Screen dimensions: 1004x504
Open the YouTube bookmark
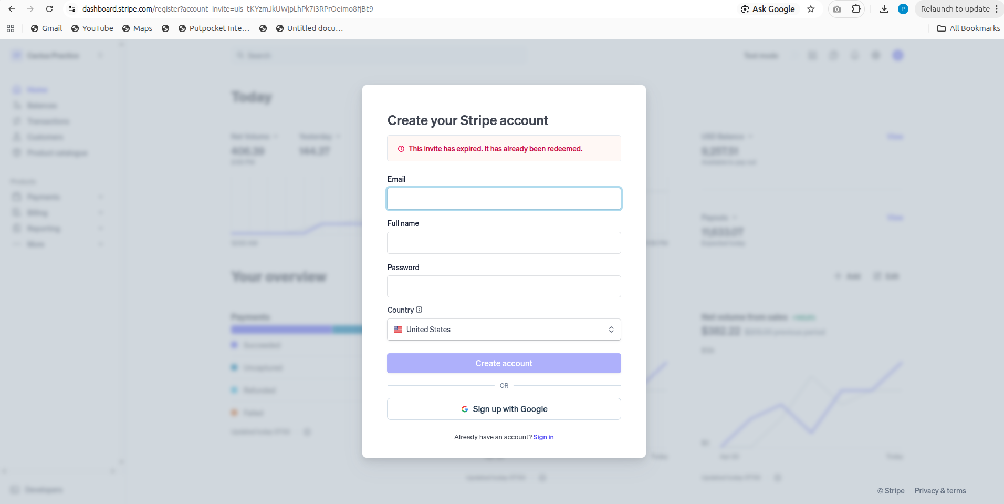[92, 28]
